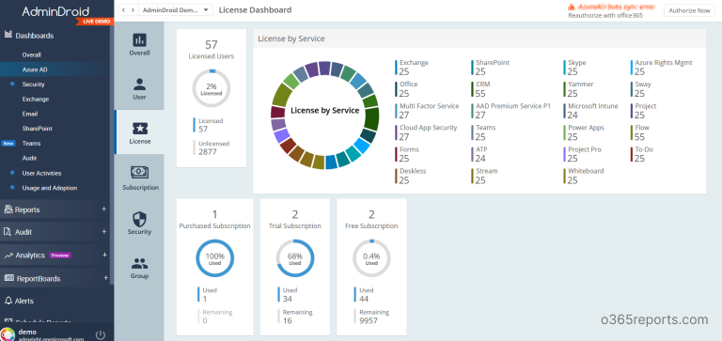Click the License by Service donut chart

pos(324,115)
